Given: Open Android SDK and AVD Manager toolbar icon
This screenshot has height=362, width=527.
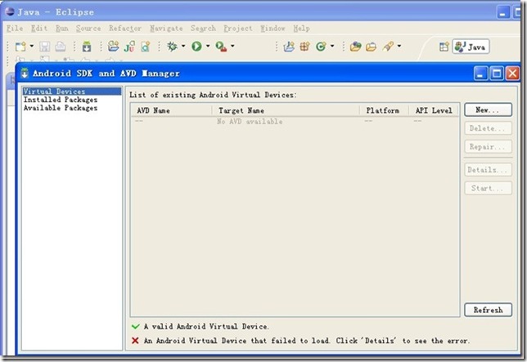Looking at the screenshot, I should (x=87, y=47).
